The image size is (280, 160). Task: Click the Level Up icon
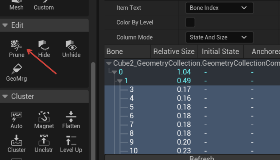(71, 141)
